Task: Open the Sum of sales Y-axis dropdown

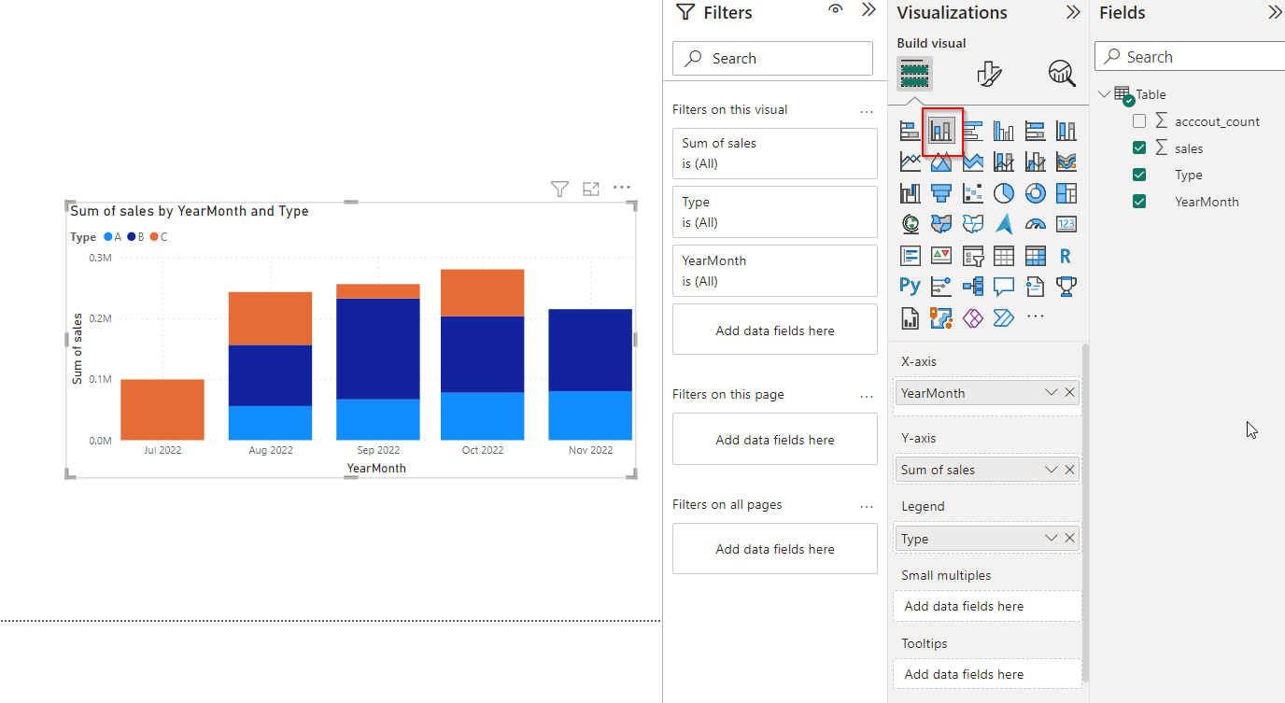Action: coord(1052,470)
